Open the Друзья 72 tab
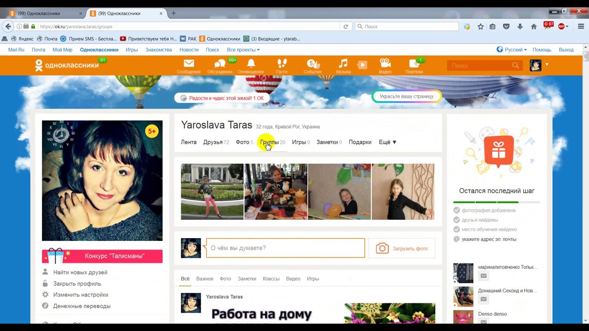Image resolution: width=589 pixels, height=331 pixels. [216, 142]
